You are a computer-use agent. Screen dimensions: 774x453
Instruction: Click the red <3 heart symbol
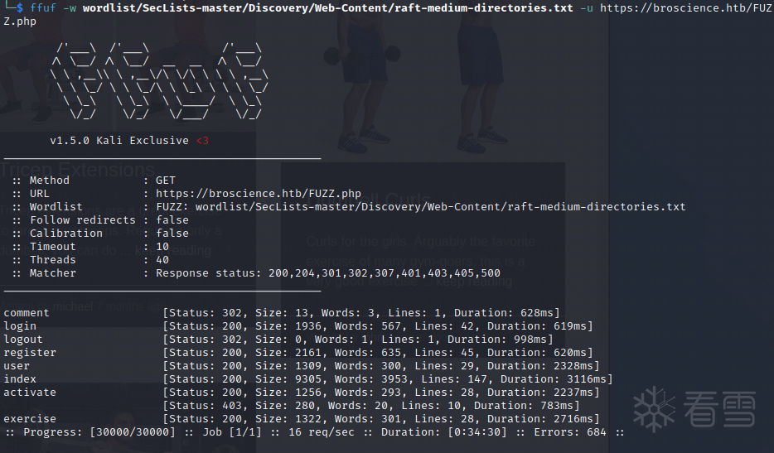tap(202, 141)
